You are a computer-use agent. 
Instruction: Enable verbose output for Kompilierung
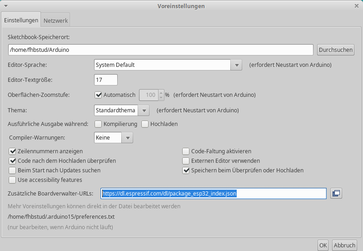point(98,124)
